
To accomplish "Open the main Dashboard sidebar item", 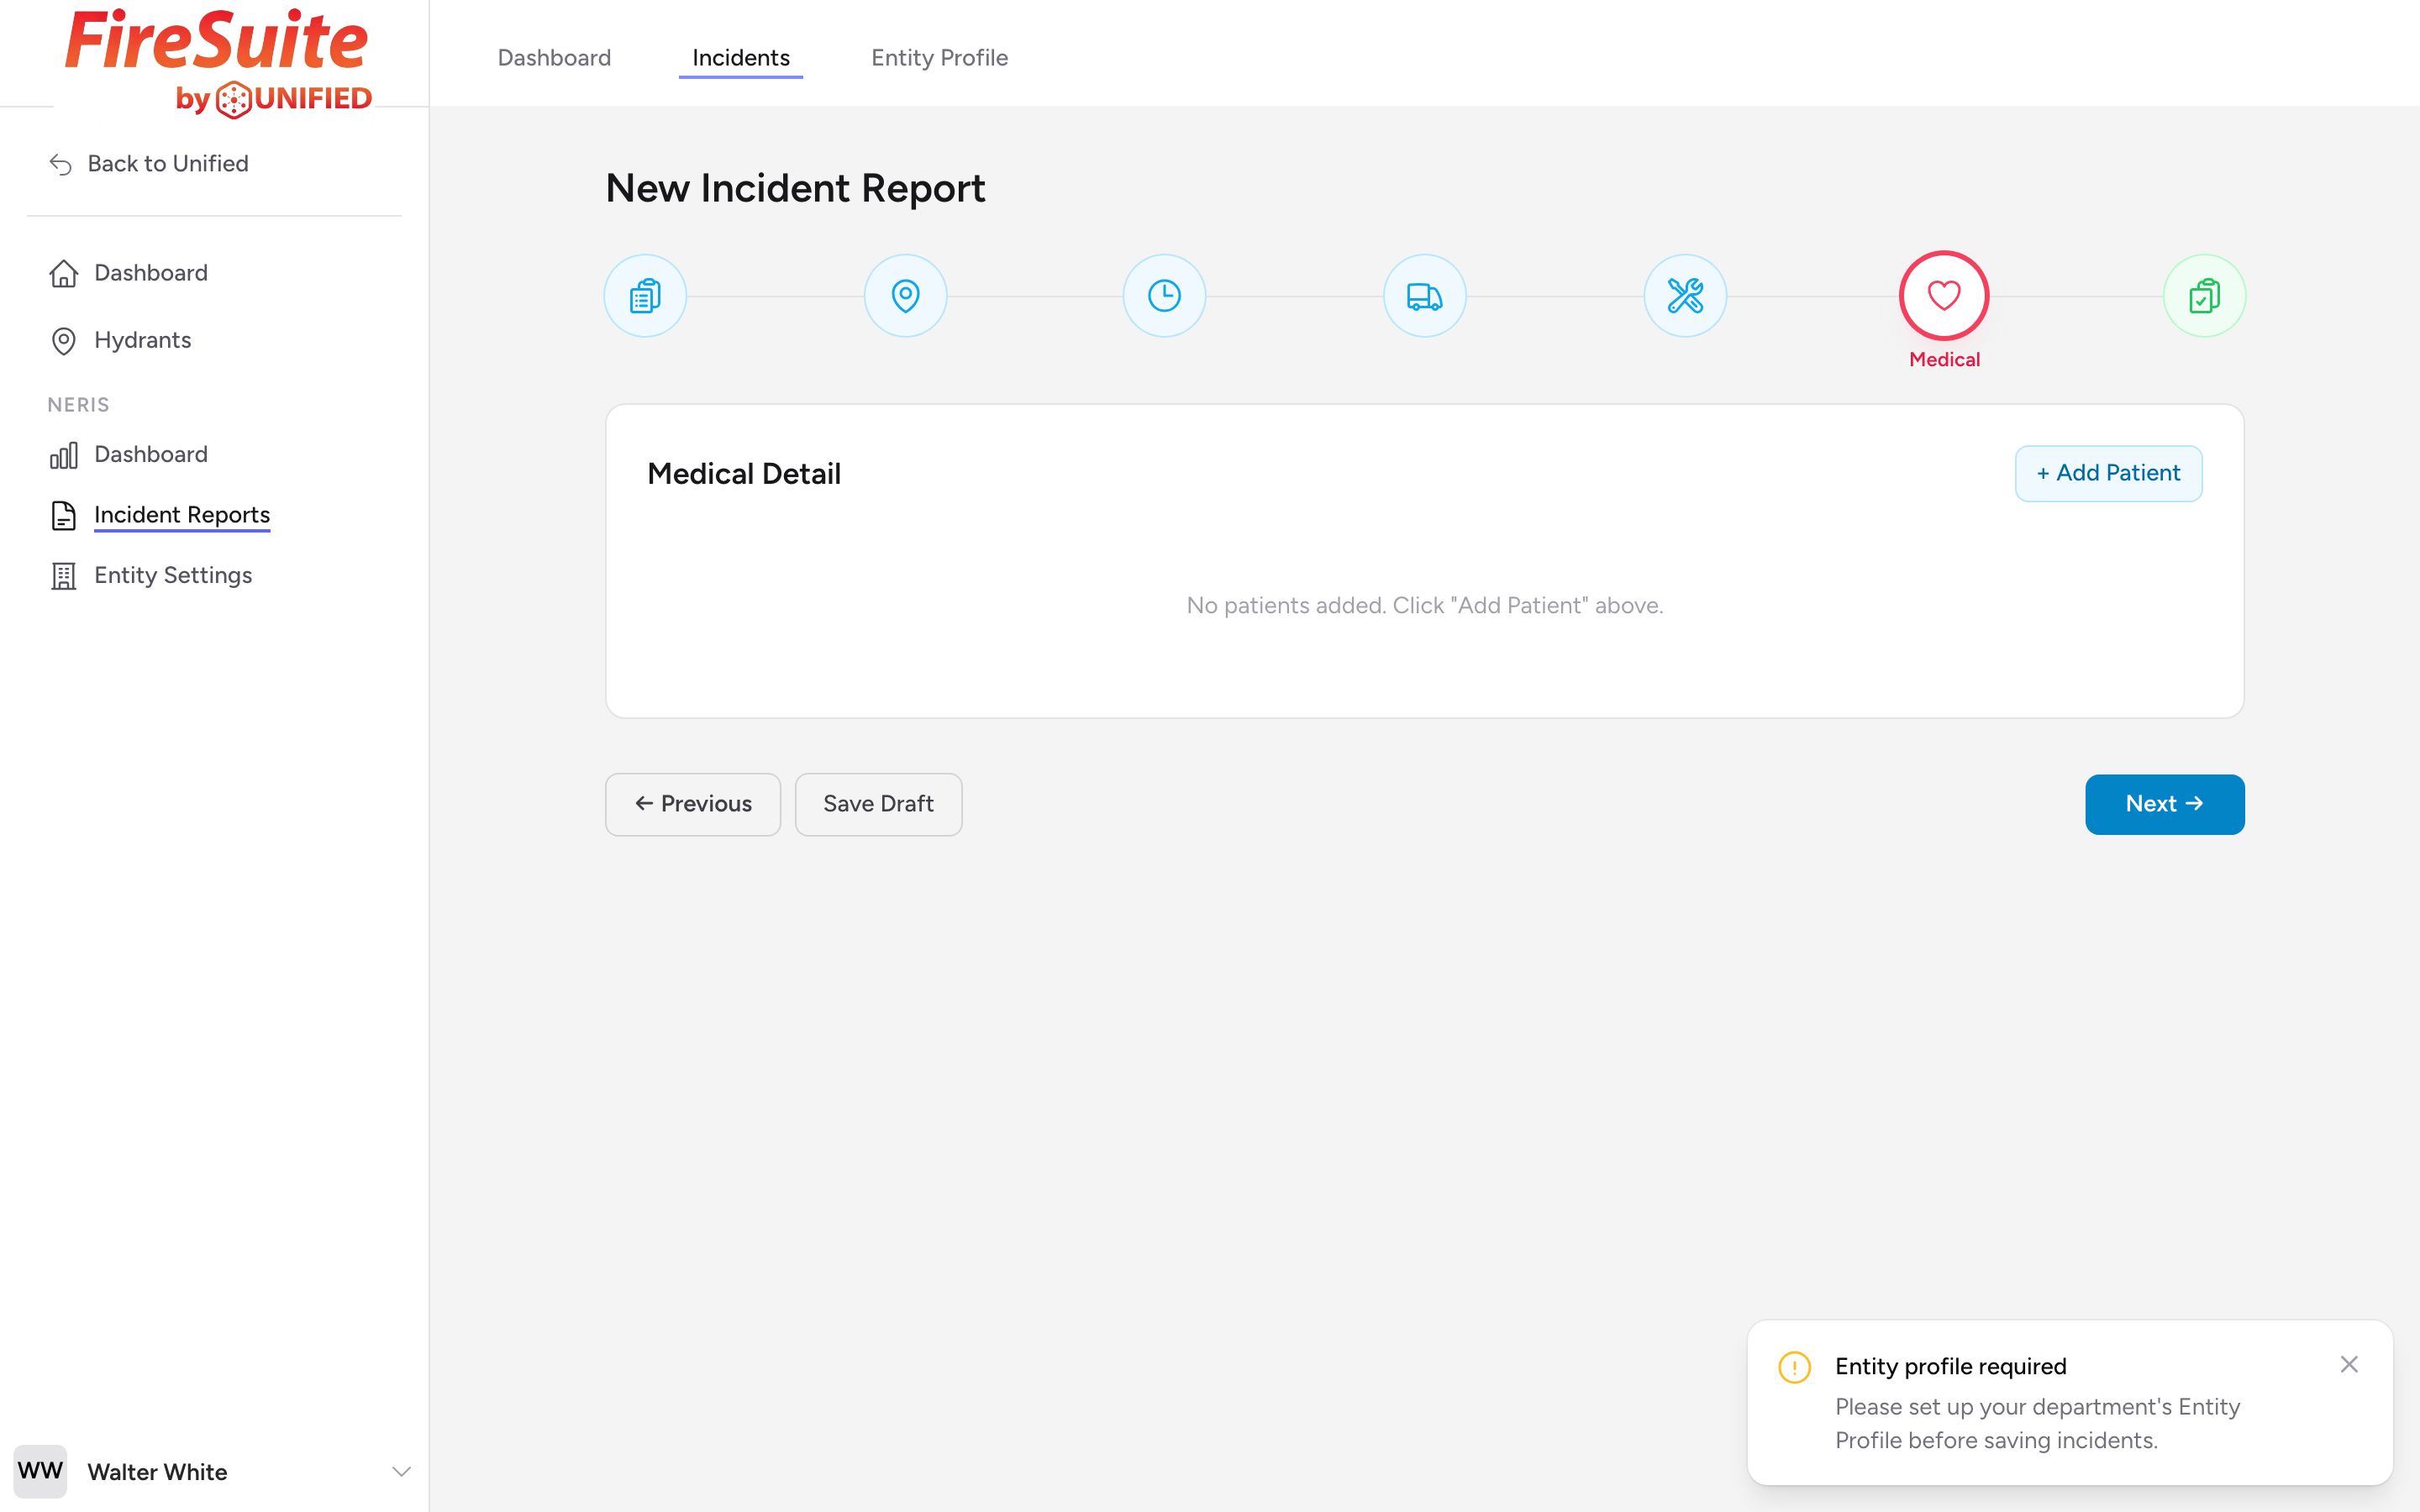I will (x=151, y=273).
